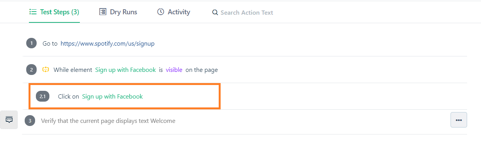This screenshot has width=481, height=148.
Task: Open the Activity tab
Action: 174,12
